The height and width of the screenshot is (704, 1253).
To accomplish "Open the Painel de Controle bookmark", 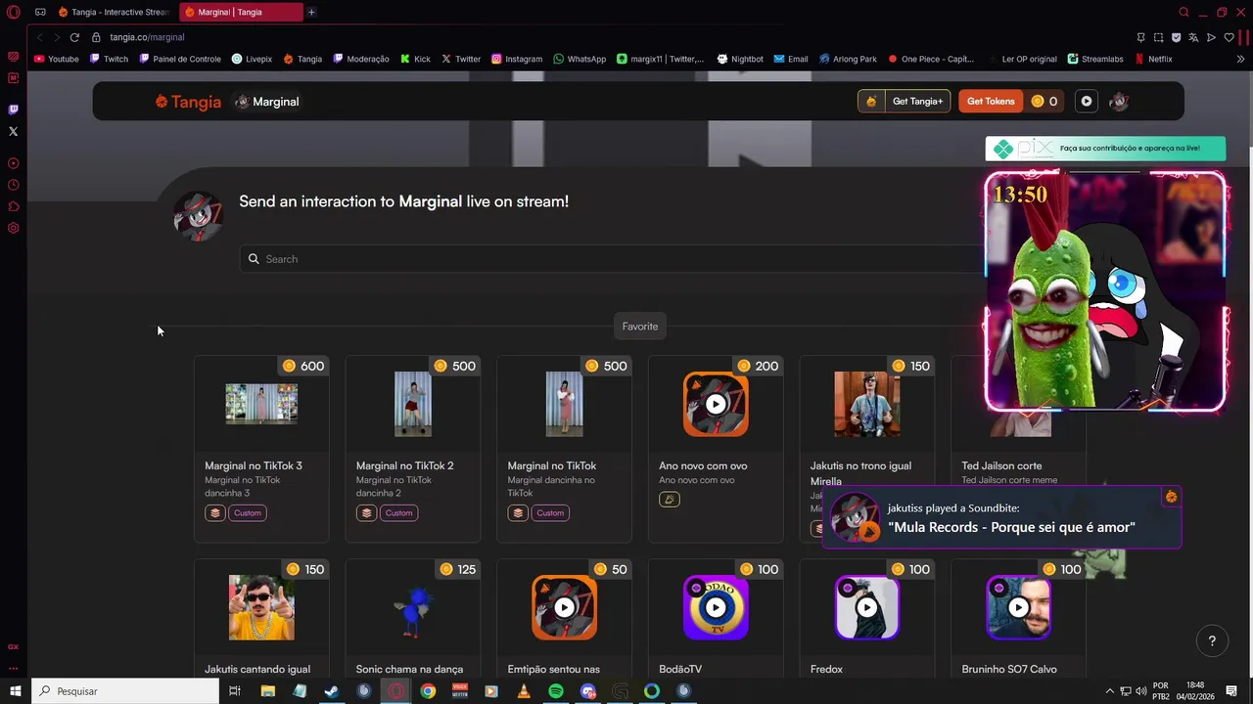I will pos(180,59).
